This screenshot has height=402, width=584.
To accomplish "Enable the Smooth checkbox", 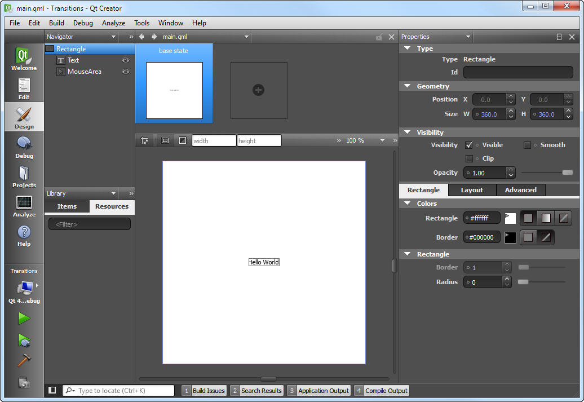I will point(527,145).
